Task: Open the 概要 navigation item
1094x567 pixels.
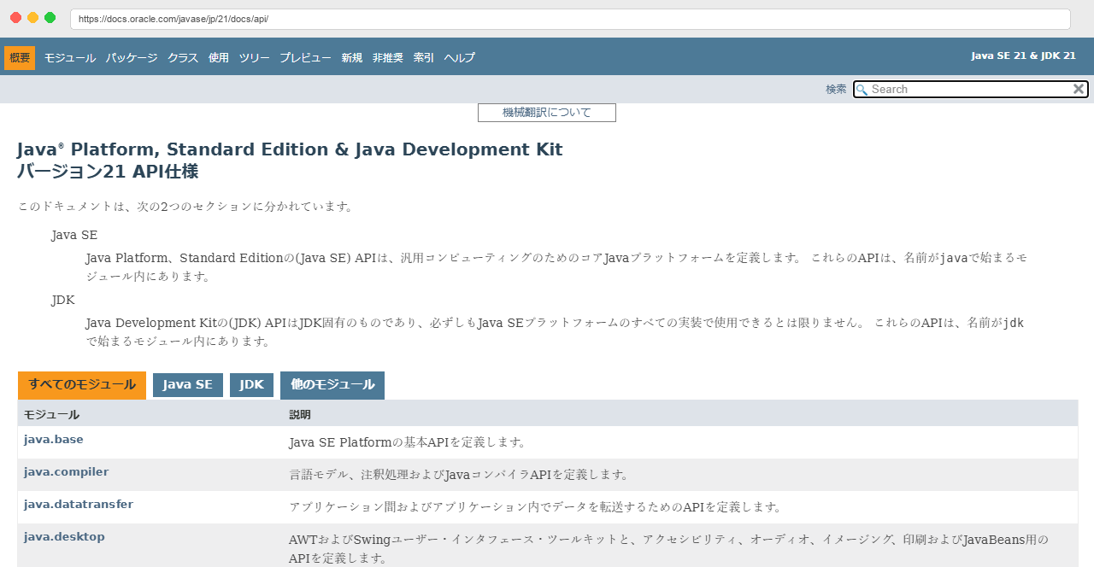Action: (20, 58)
